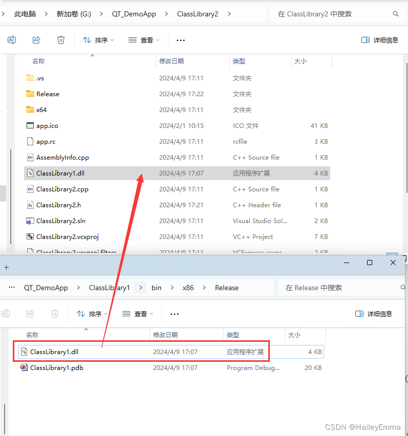Select ClassLibrary2.sln solution icon
Viewport: 408px width, 436px height.
[x=30, y=221]
